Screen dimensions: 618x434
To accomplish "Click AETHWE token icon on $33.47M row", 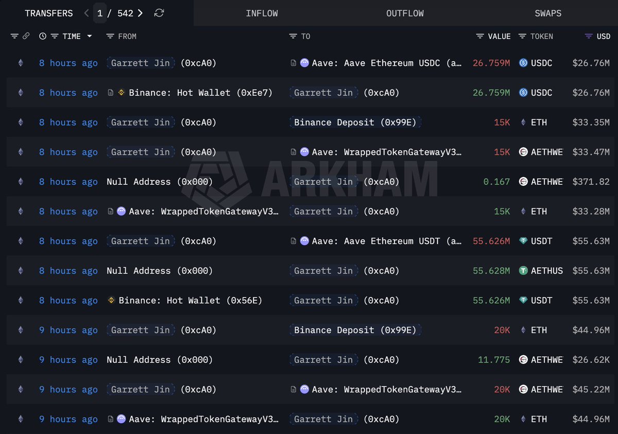I will coord(523,152).
